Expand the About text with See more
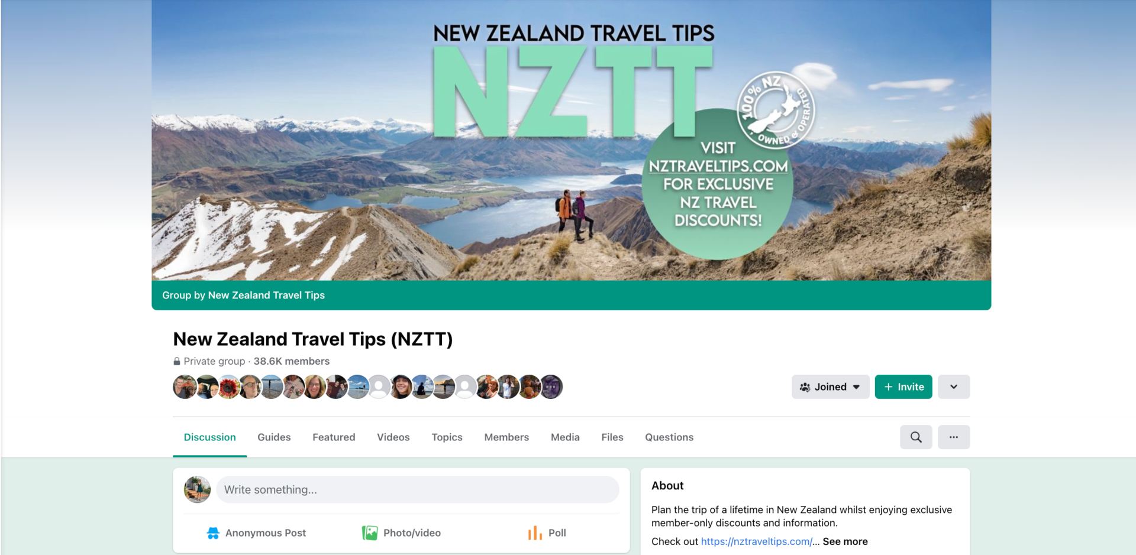Viewport: 1136px width, 555px height. point(845,541)
